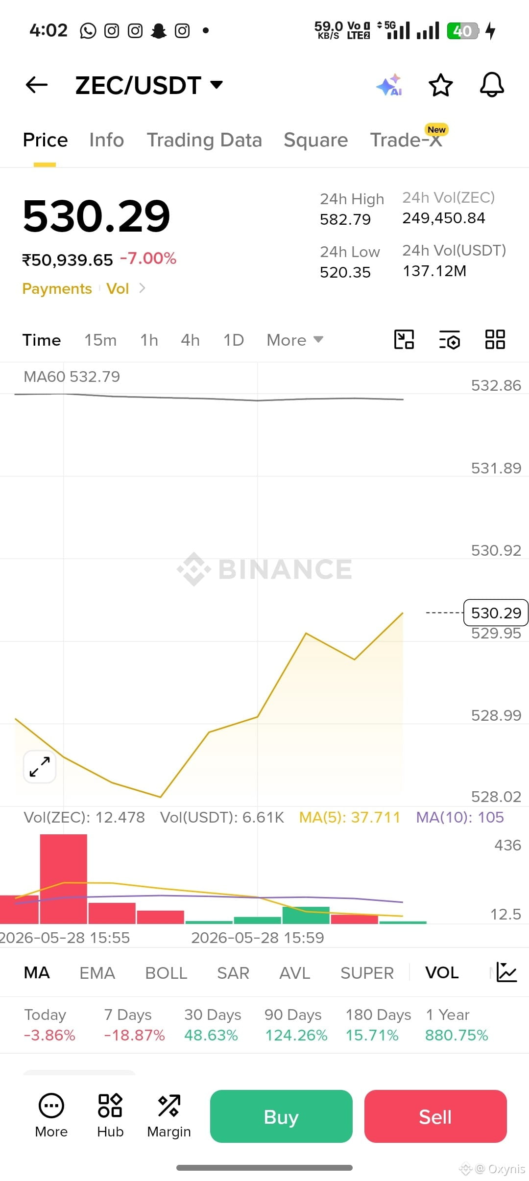Image resolution: width=529 pixels, height=1181 pixels.
Task: Expand the More timeframe dropdown
Action: 295,340
